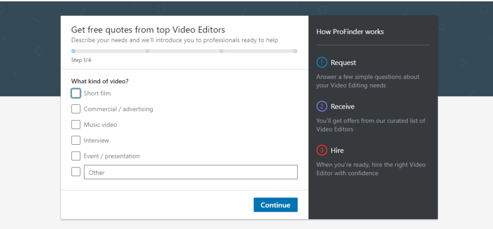The image size is (493, 229).
Task: Click 'You'll get offers' description text
Action: point(371,125)
